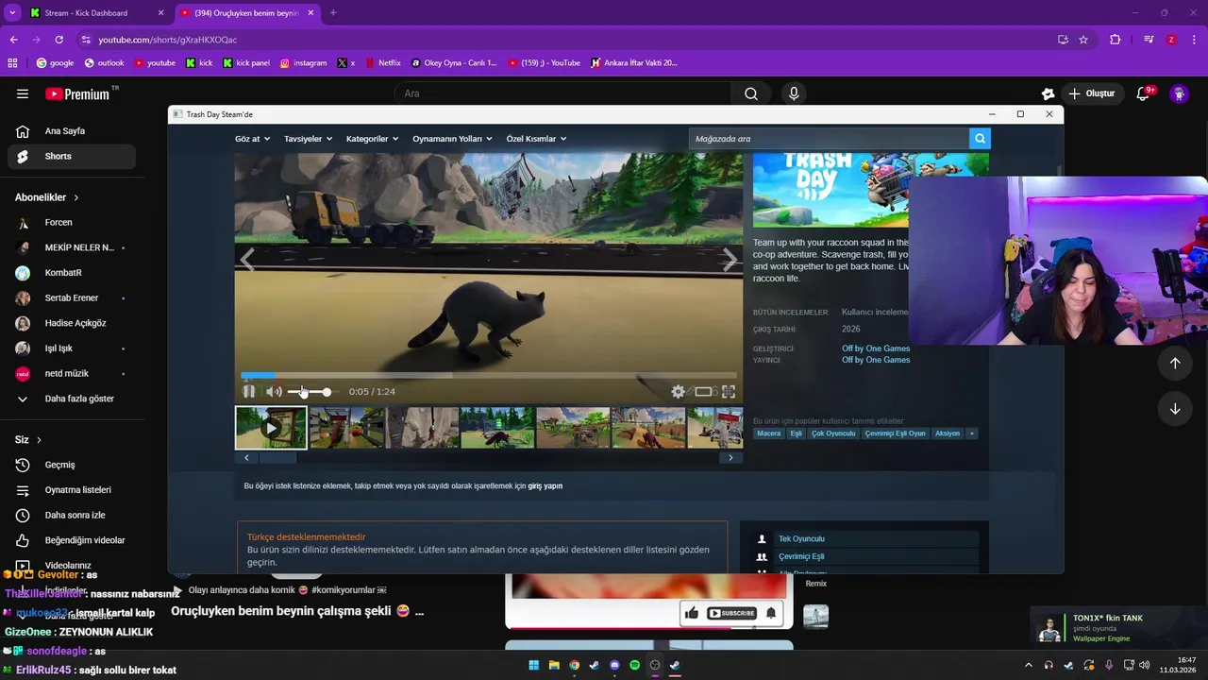Open Geçmiş history in sidebar
The image size is (1208, 680).
pyautogui.click(x=71, y=465)
